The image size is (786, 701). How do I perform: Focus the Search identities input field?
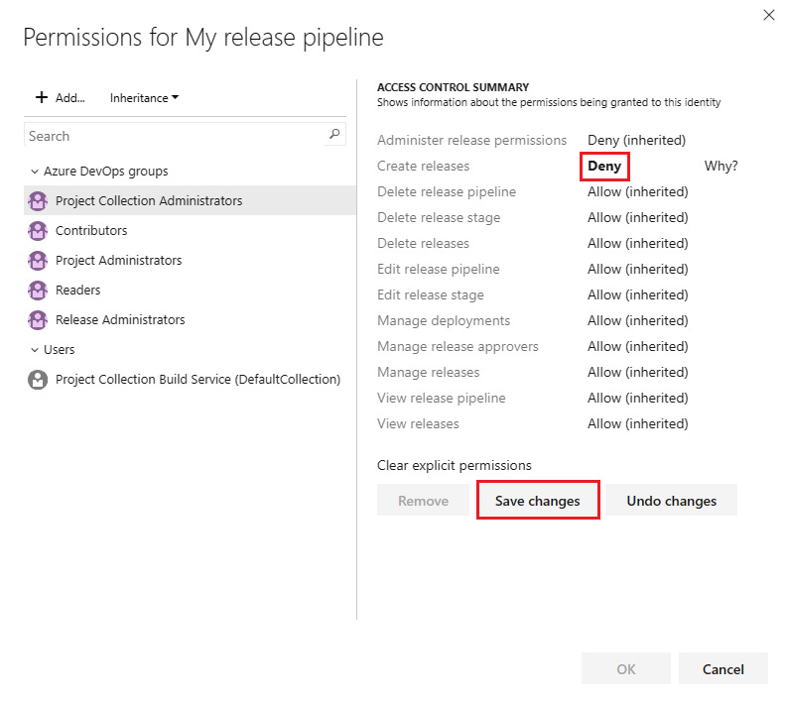coord(176,136)
